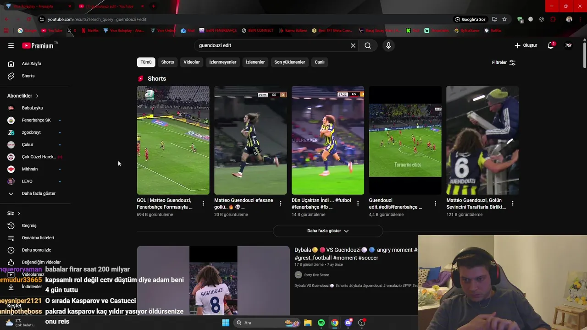587x330 pixels.
Task: Open the 'Dybala VS Guendouzi' video title
Action: tap(356, 254)
